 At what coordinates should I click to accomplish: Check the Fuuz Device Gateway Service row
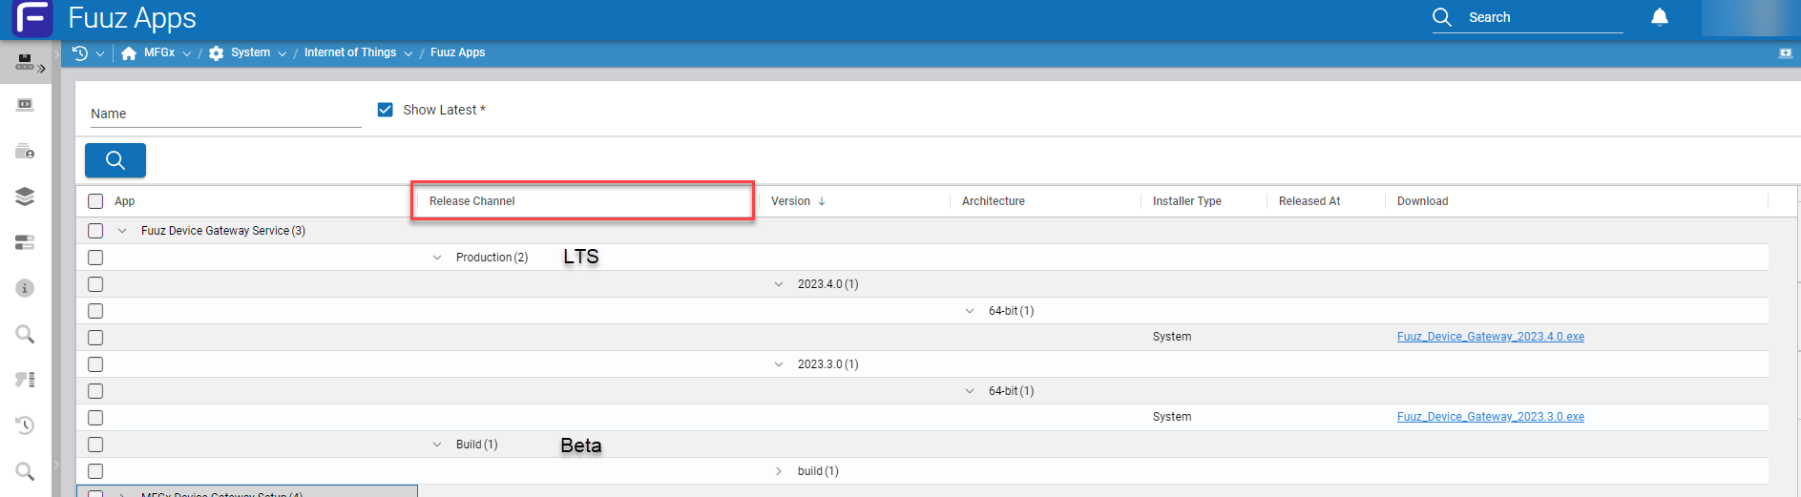click(95, 231)
